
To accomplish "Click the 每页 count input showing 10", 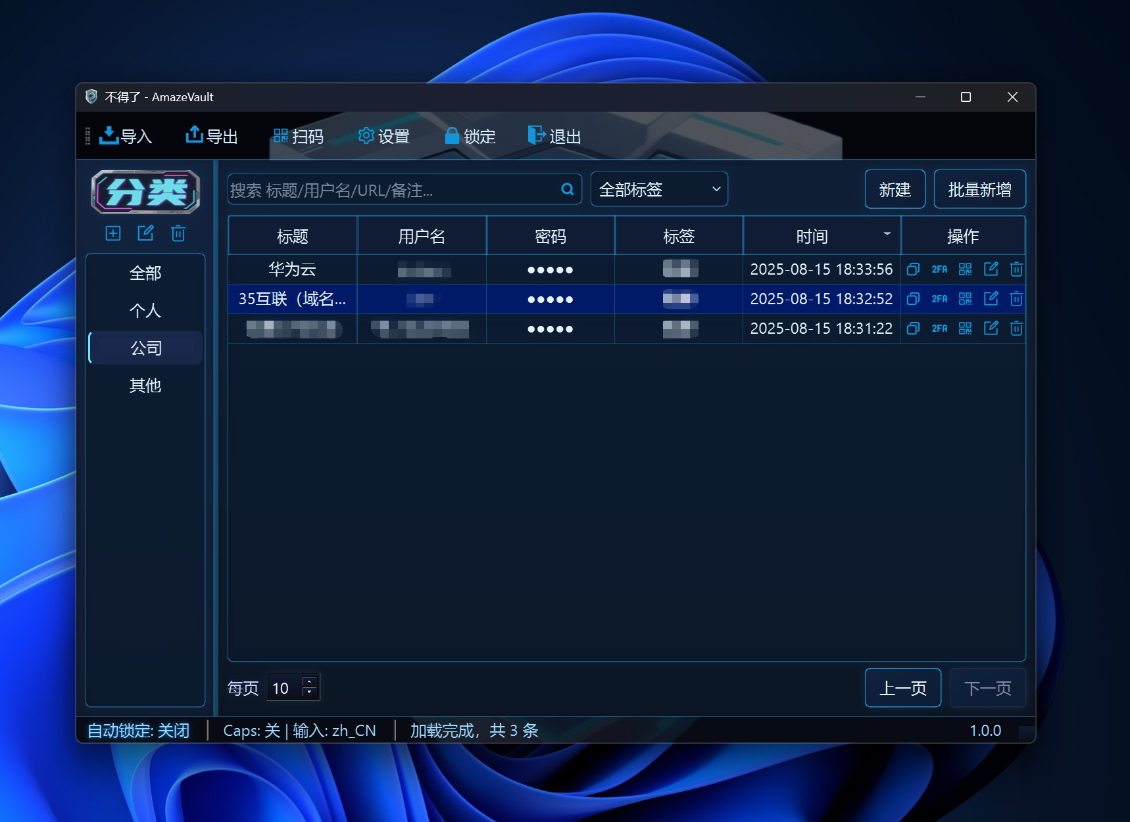I will tap(285, 688).
